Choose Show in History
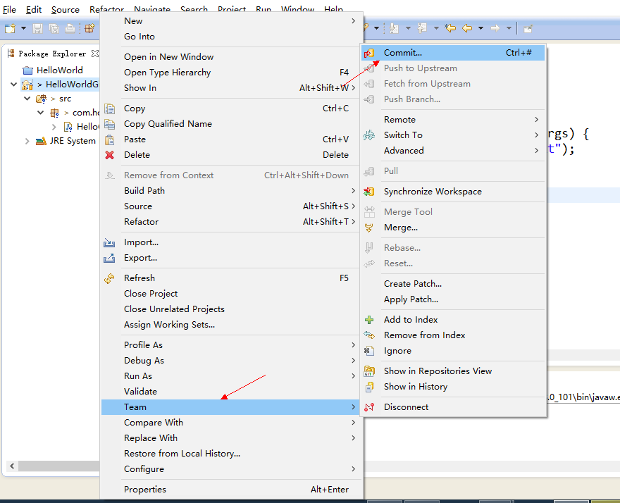 (453, 386)
